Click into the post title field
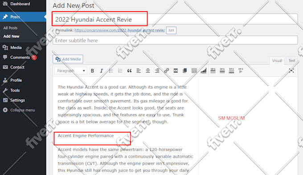This screenshot has height=175, width=303. tap(175, 19)
